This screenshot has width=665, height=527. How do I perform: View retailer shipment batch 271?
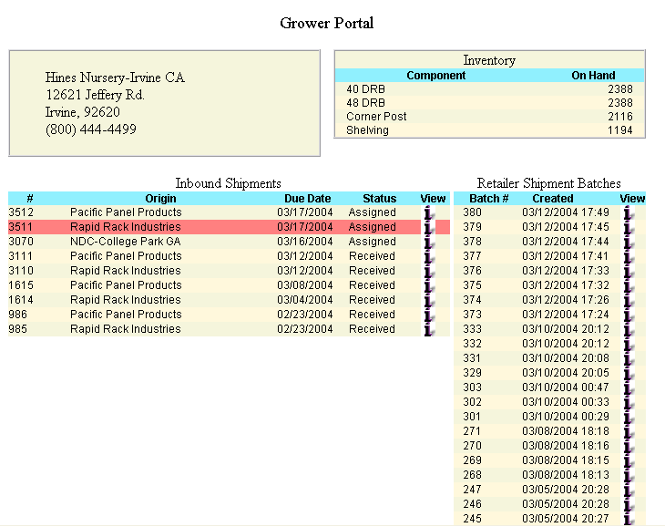(x=629, y=431)
